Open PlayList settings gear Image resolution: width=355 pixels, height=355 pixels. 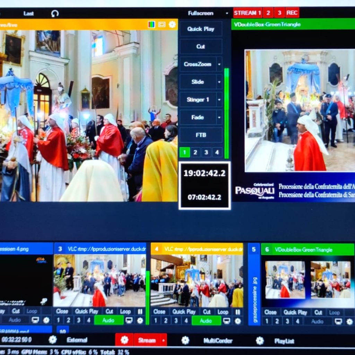tap(260, 341)
